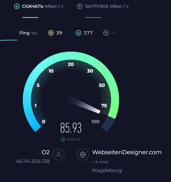Click the speedometer gauge needle

pos(83,104)
